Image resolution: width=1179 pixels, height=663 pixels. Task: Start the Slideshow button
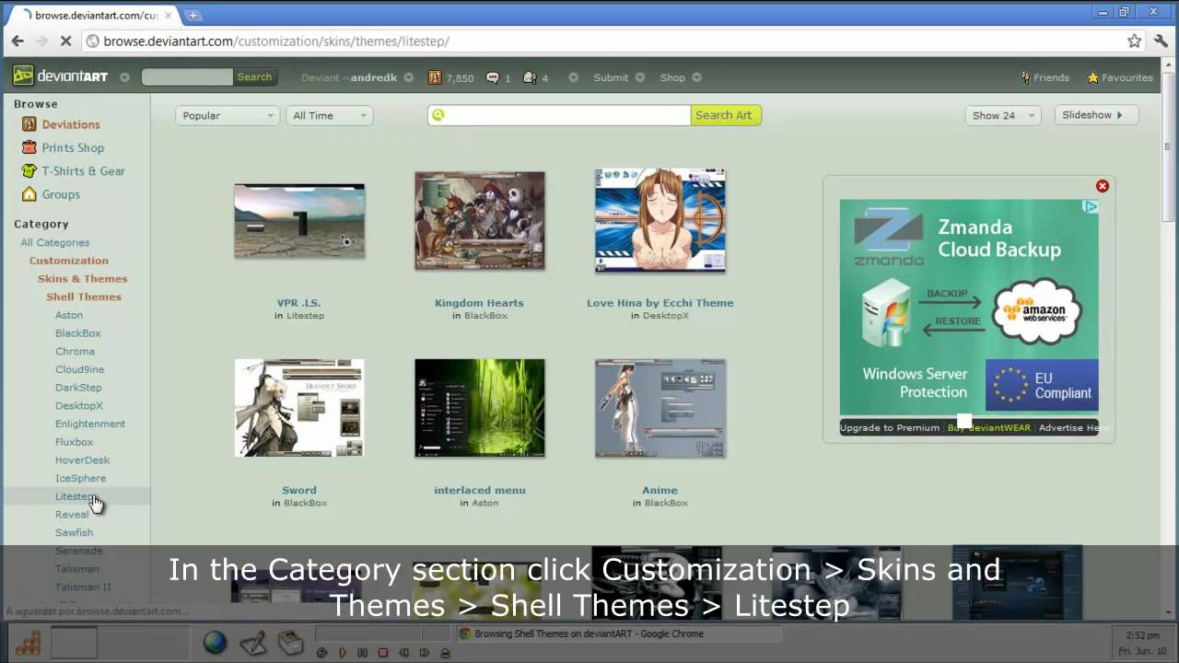(1095, 115)
